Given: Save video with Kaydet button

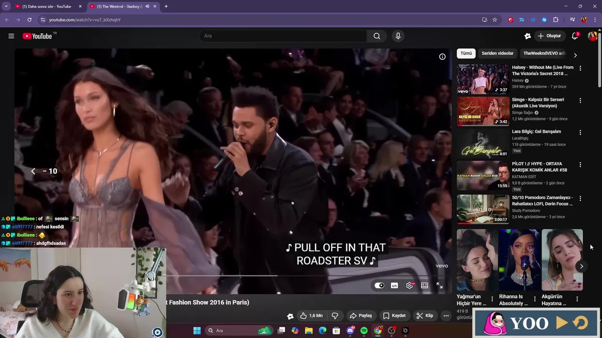Looking at the screenshot, I should click(x=394, y=315).
